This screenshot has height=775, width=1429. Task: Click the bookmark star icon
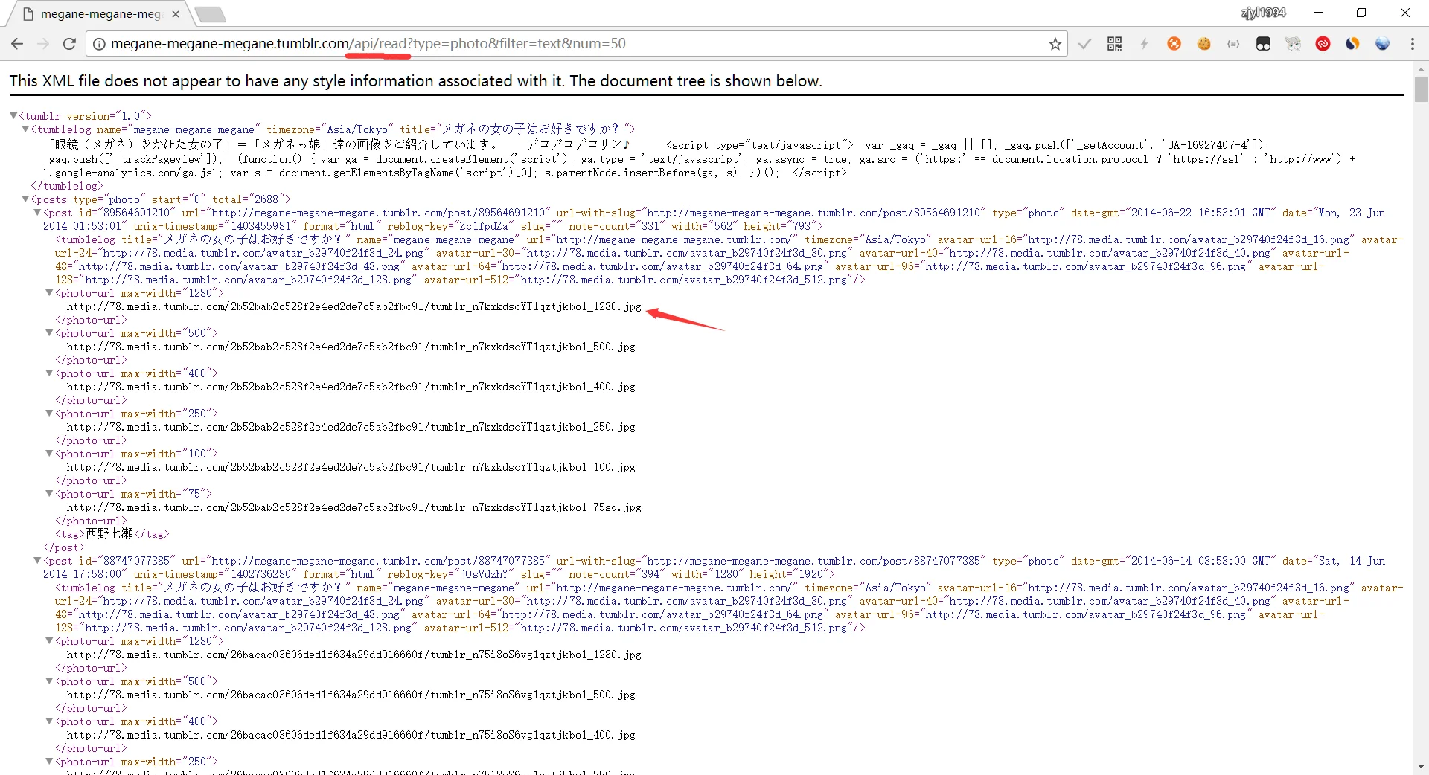[1055, 44]
